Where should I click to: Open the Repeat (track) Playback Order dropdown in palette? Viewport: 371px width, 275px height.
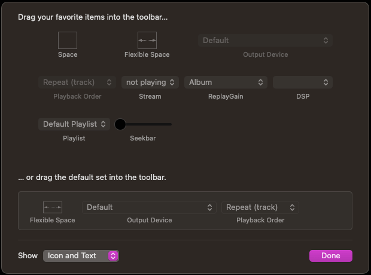point(77,82)
